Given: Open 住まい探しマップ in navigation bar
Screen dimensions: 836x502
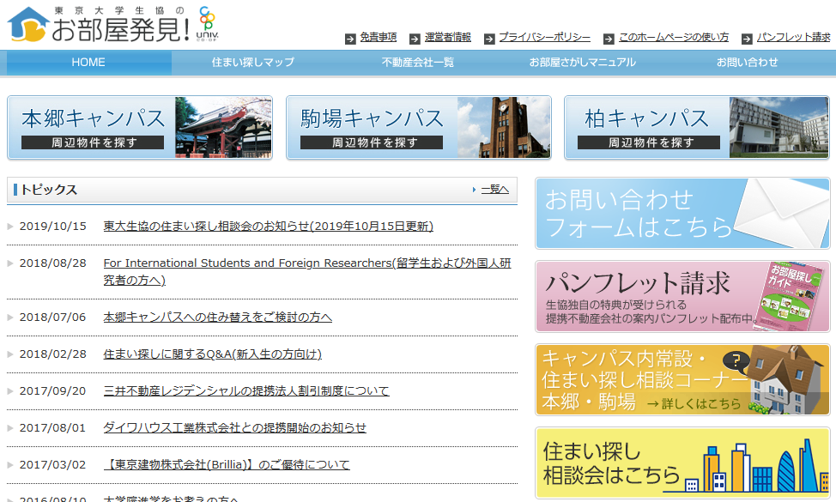Looking at the screenshot, I should pyautogui.click(x=252, y=63).
